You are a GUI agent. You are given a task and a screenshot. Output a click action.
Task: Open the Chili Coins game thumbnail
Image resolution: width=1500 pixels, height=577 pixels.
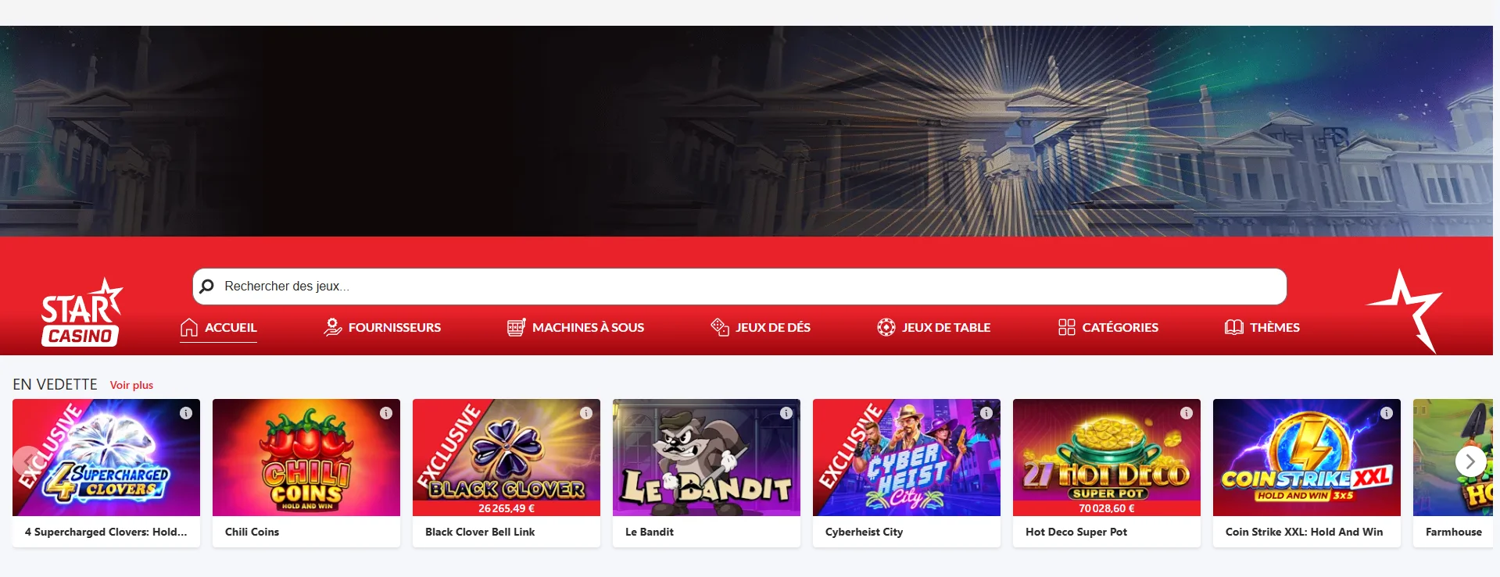tap(306, 458)
